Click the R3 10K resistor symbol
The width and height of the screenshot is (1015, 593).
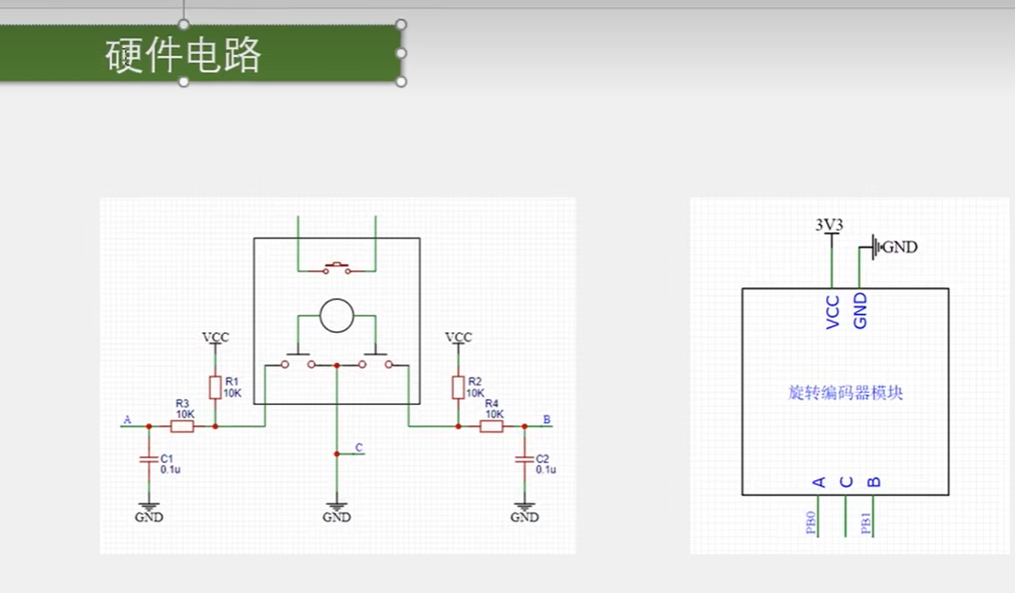point(182,427)
